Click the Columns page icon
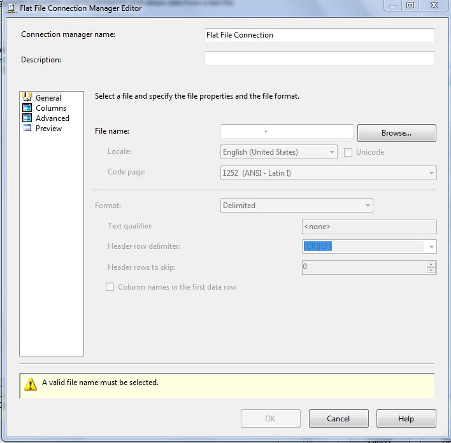451x443 pixels. coord(27,108)
